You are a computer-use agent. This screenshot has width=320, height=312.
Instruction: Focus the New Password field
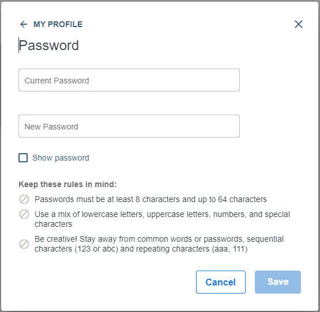[129, 126]
